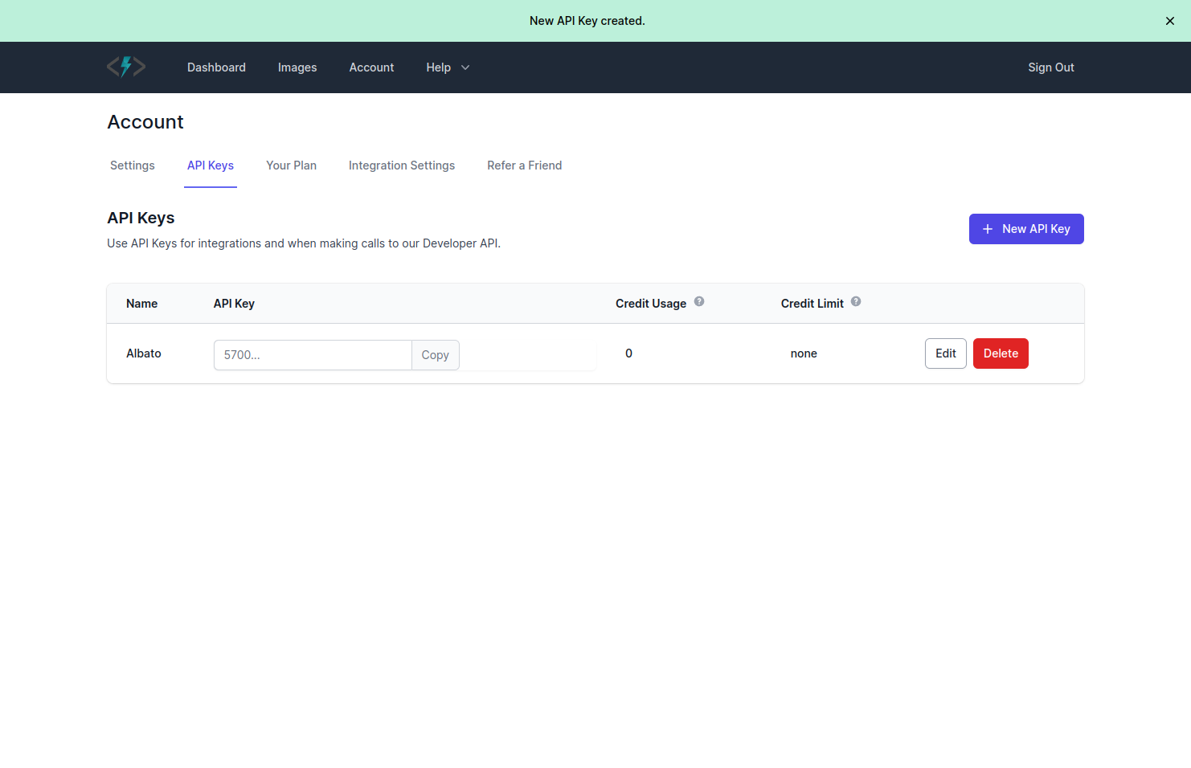Open the Your Plan tab
Image resolution: width=1191 pixels, height=768 pixels.
coord(291,165)
